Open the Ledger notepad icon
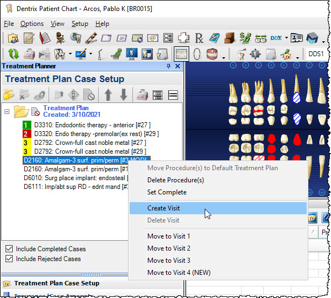The width and height of the screenshot is (331, 298). pyautogui.click(x=29, y=38)
